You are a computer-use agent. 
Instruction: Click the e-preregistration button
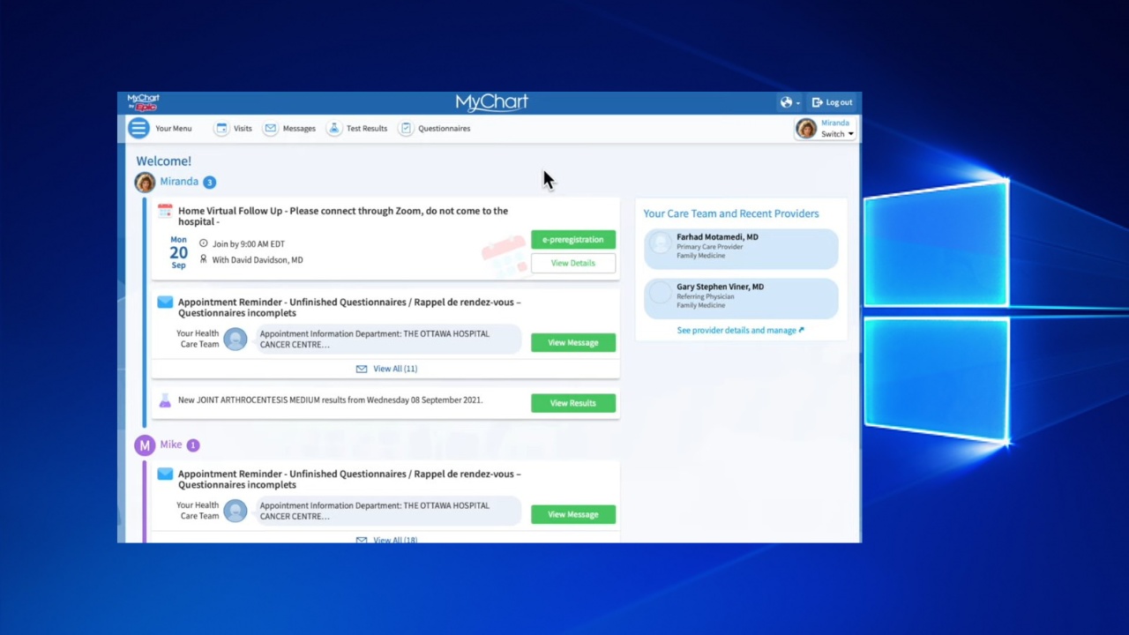tap(573, 240)
